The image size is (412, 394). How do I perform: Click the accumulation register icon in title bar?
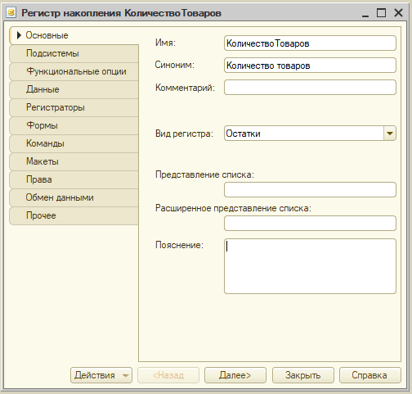pos(11,12)
